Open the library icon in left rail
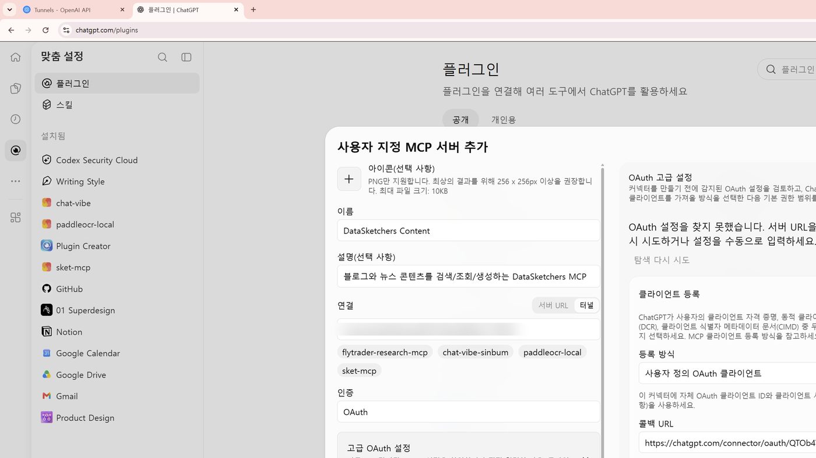The image size is (816, 458). pos(16,88)
